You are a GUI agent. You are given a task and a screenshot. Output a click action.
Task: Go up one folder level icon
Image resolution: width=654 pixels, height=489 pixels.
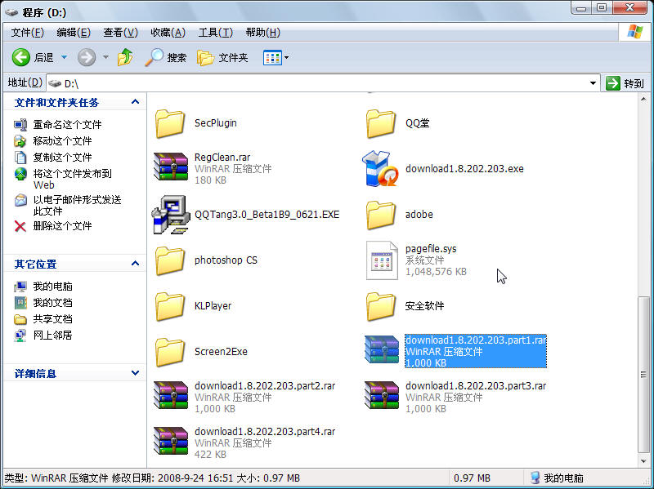click(x=125, y=57)
